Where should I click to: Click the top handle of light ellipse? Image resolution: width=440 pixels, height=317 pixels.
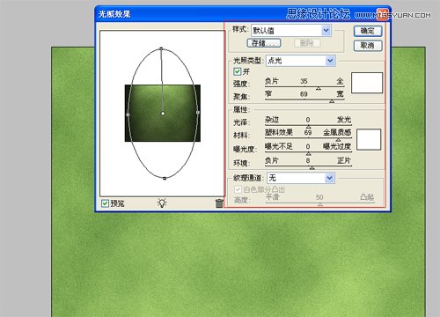pos(161,48)
